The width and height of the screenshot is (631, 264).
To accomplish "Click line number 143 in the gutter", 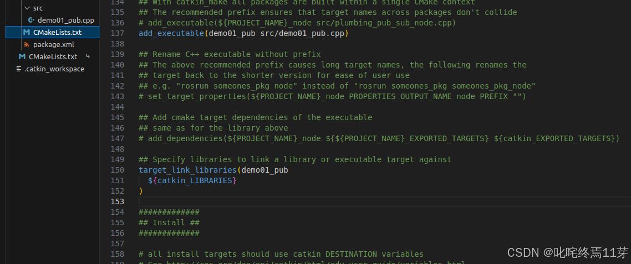I will [x=116, y=96].
